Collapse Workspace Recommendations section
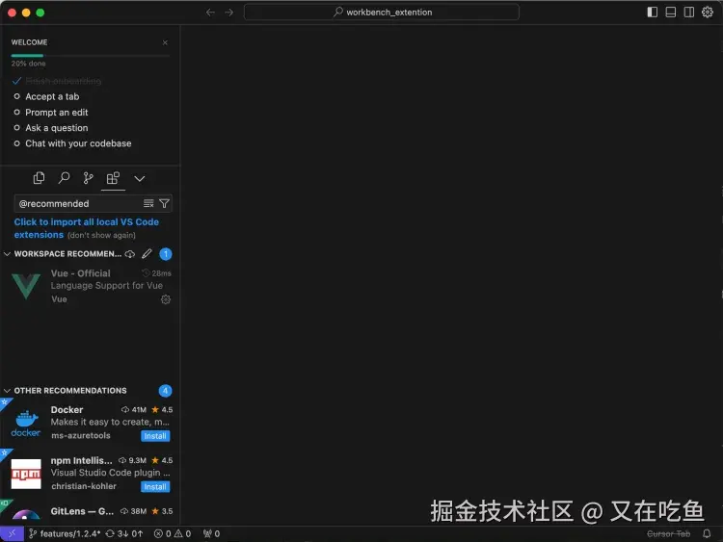723x542 pixels. (7, 254)
